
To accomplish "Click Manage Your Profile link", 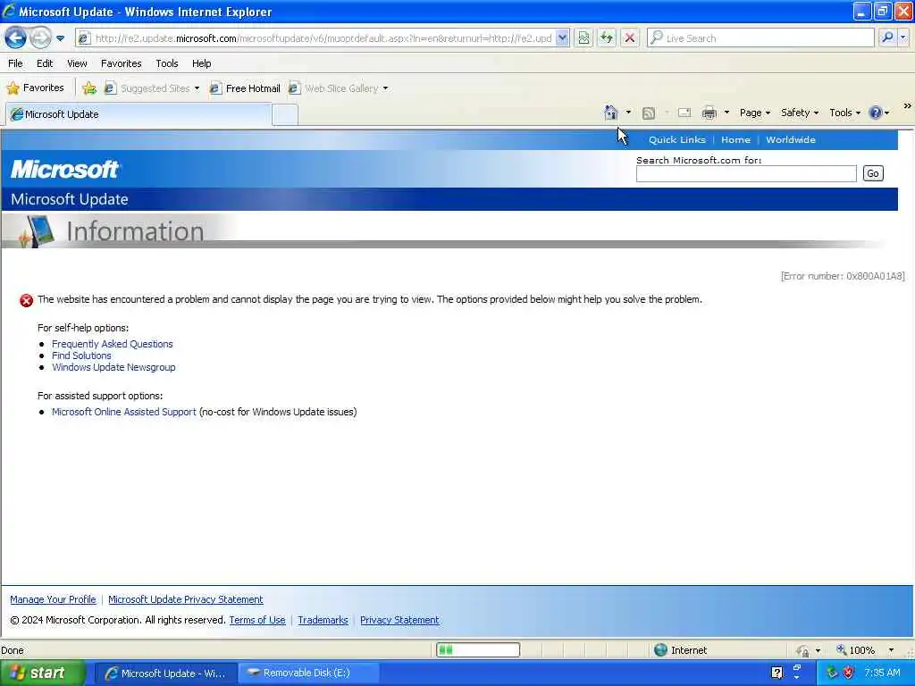I will (x=53, y=599).
